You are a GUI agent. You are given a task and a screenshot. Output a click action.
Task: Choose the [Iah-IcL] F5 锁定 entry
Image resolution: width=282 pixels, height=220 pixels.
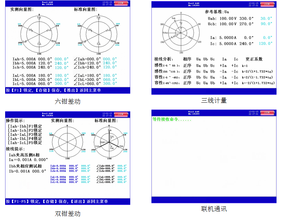pyautogui.click(x=25, y=143)
